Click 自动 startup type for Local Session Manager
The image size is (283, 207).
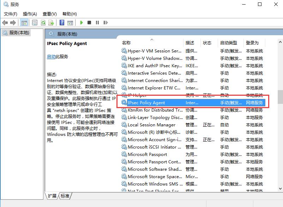pos(224,125)
